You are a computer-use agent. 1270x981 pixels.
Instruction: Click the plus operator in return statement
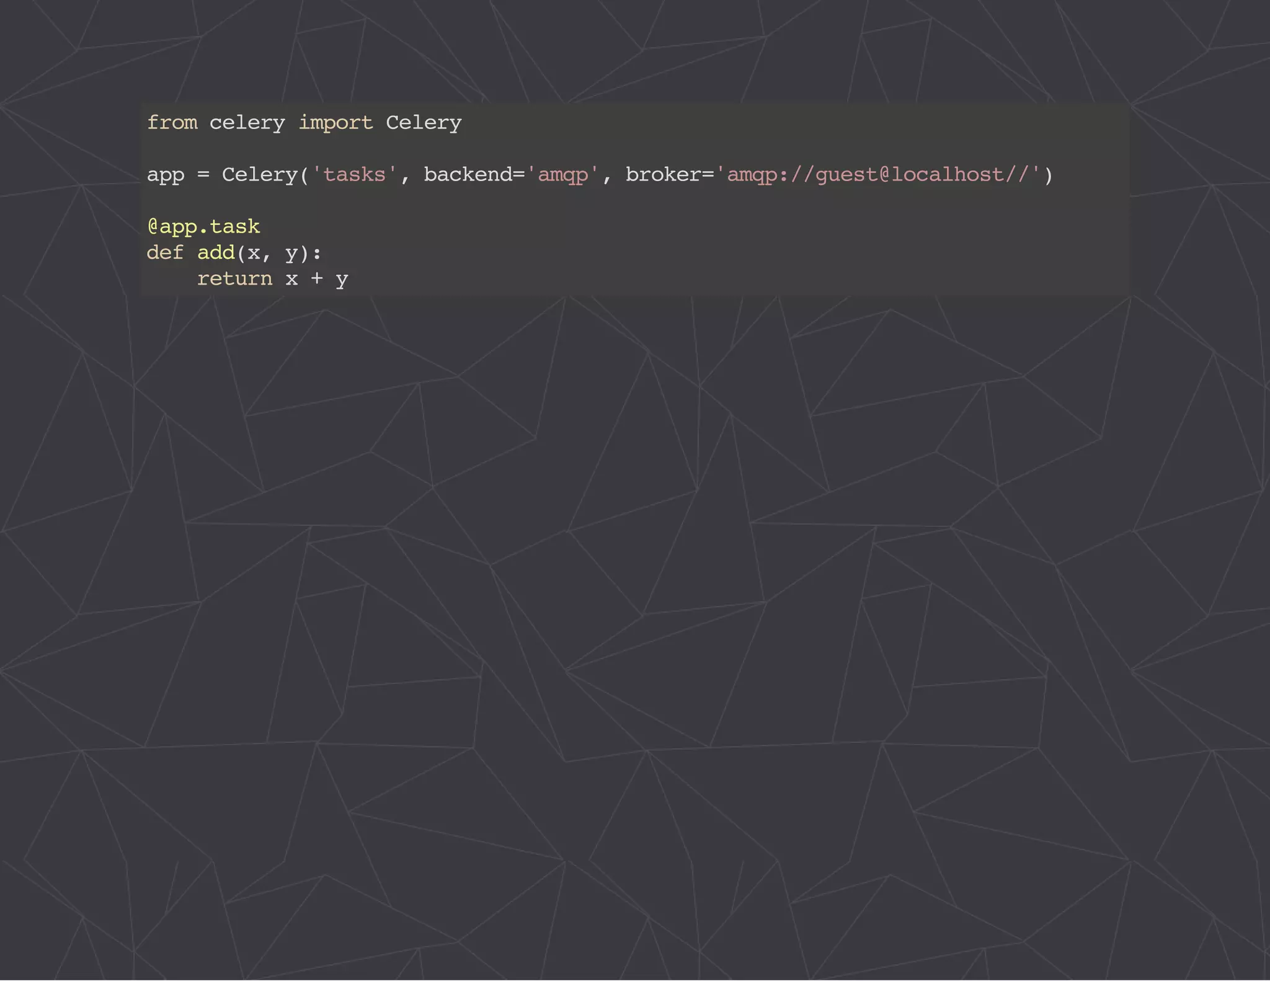316,279
